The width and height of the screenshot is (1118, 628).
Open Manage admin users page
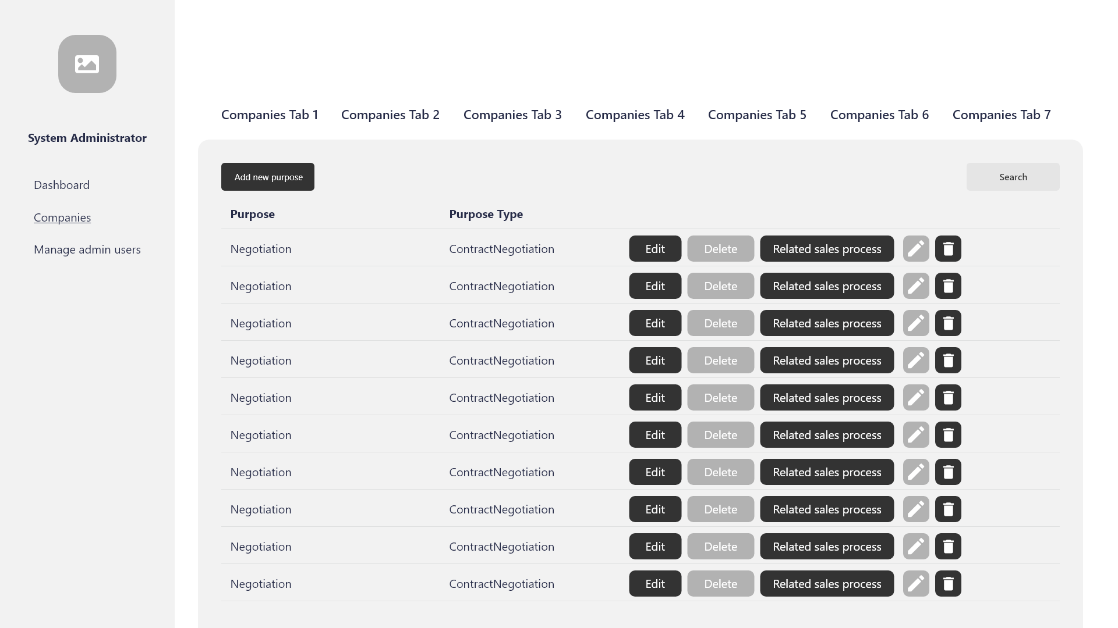click(x=87, y=249)
